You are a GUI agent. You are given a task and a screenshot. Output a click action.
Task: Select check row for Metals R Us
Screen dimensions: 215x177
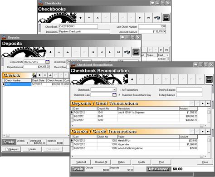[x=134, y=141]
